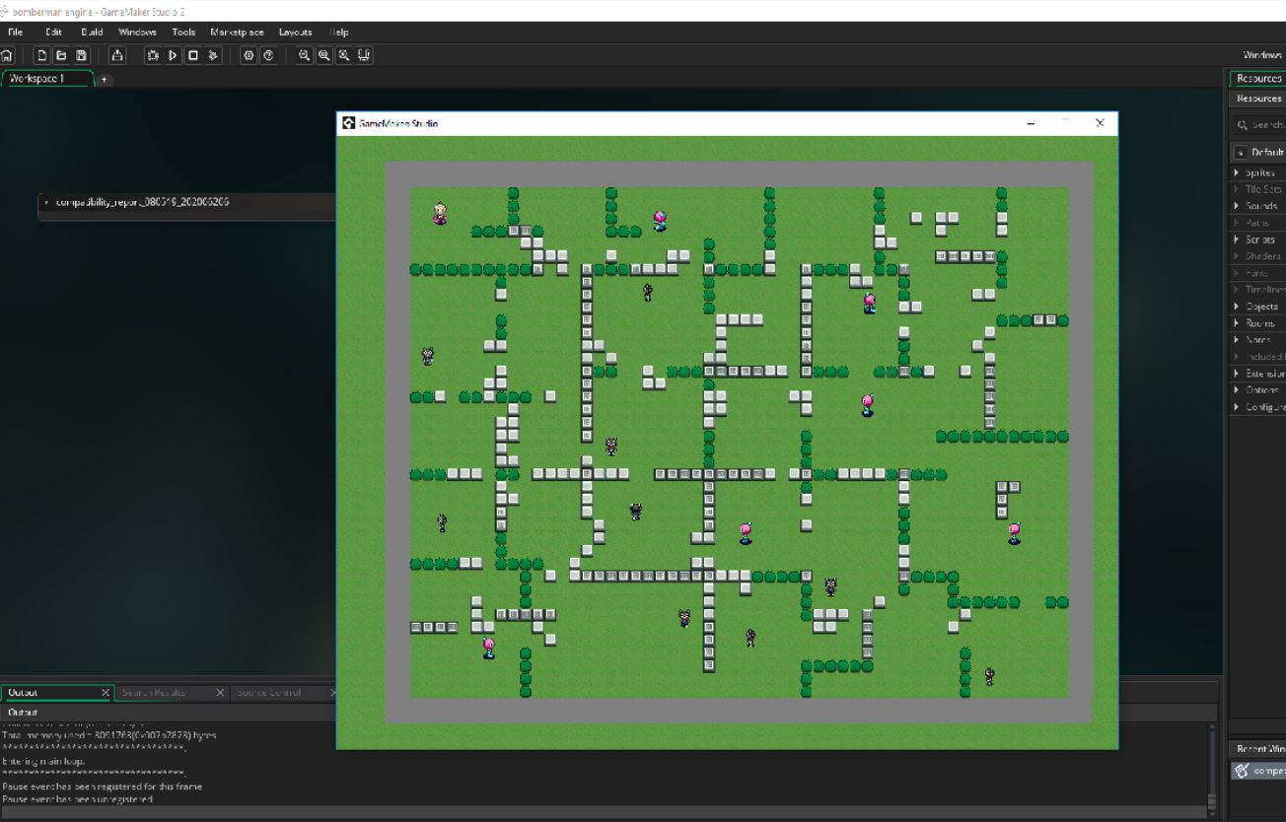Expand the Sounds resource folder arrow
This screenshot has height=822, width=1286.
(x=1239, y=206)
